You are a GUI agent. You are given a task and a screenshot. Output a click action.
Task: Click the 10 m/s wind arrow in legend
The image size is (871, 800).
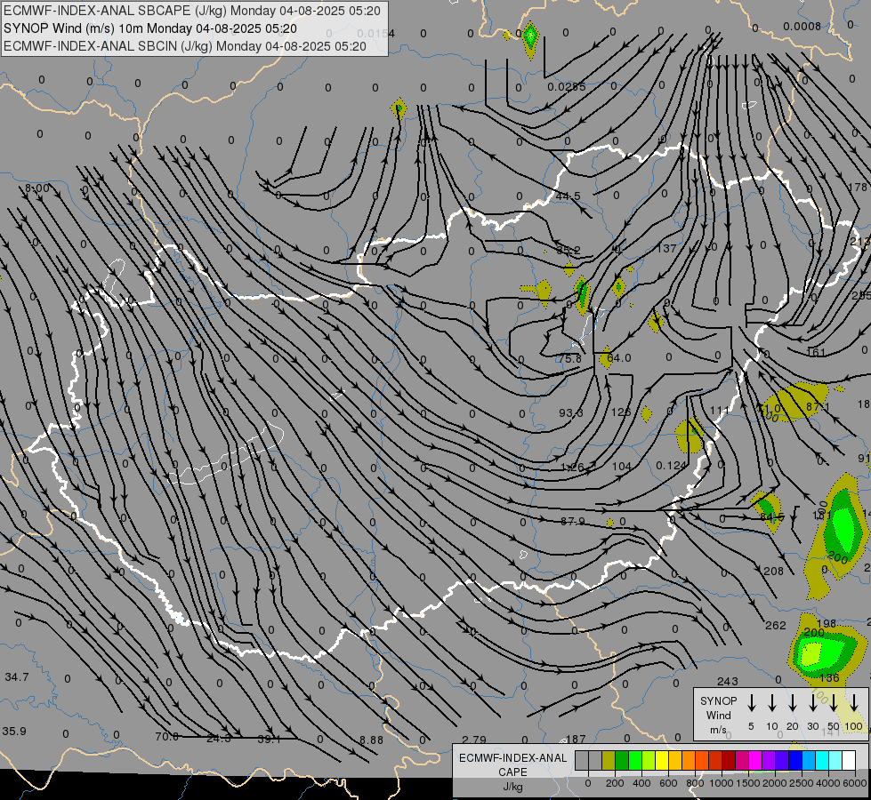coord(772,702)
